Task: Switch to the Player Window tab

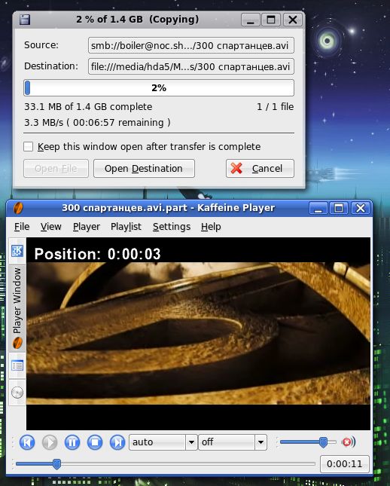Action: pos(17,309)
